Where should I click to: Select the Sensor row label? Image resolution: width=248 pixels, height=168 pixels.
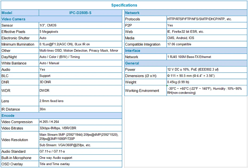7,26
